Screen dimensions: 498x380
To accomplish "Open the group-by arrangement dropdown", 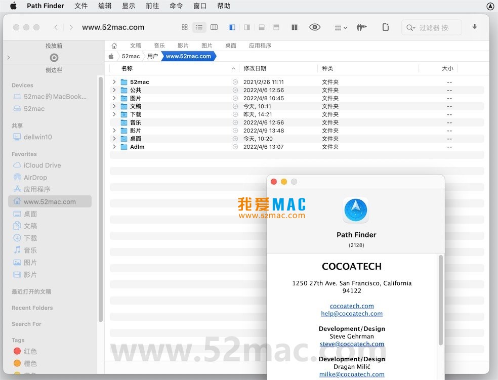I will click(x=341, y=28).
